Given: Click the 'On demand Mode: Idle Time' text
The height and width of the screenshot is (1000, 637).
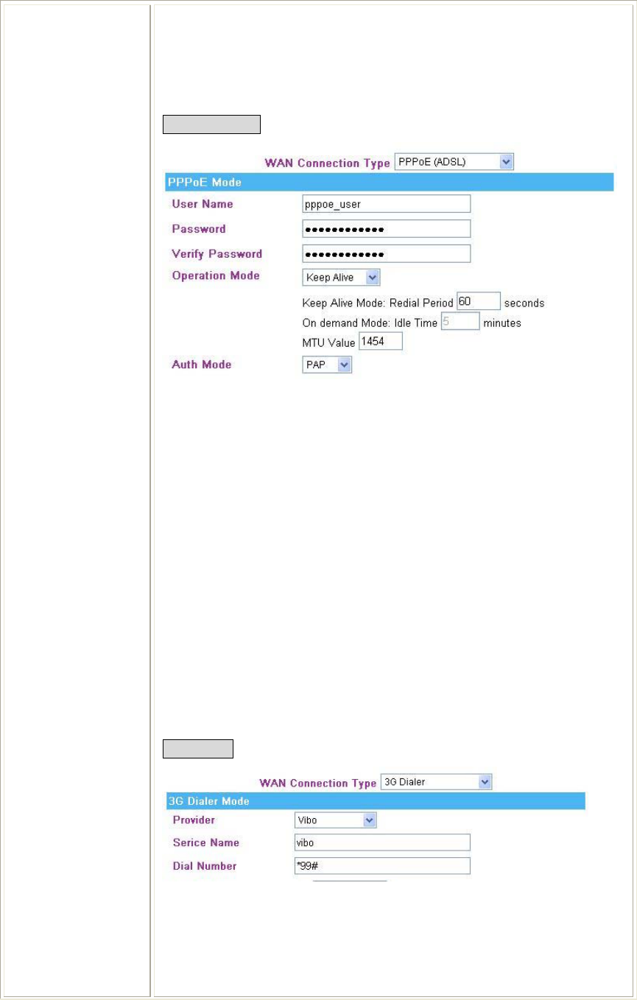Looking at the screenshot, I should point(370,323).
